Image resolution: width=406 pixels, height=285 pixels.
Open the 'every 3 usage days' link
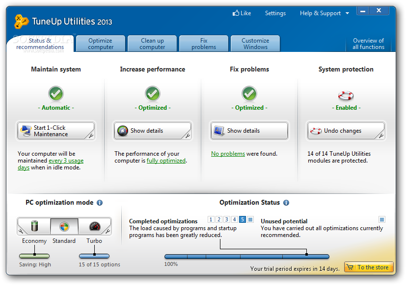66,161
